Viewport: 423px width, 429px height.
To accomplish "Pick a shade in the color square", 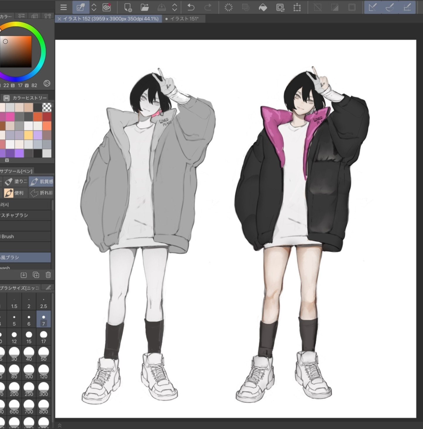I will click(16, 52).
